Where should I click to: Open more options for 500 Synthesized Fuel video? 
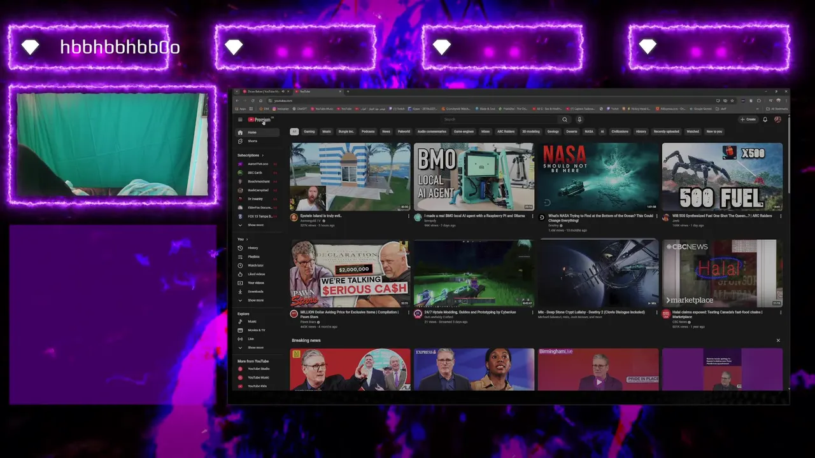(x=781, y=216)
